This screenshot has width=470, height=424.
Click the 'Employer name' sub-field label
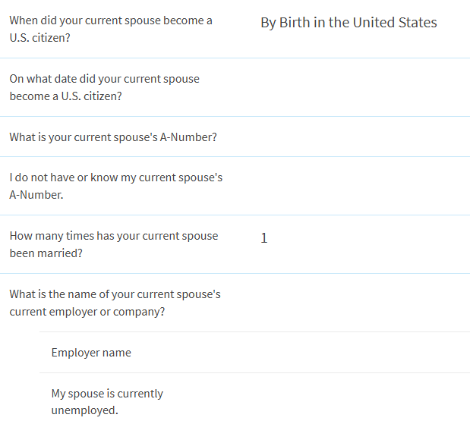pyautogui.click(x=91, y=353)
